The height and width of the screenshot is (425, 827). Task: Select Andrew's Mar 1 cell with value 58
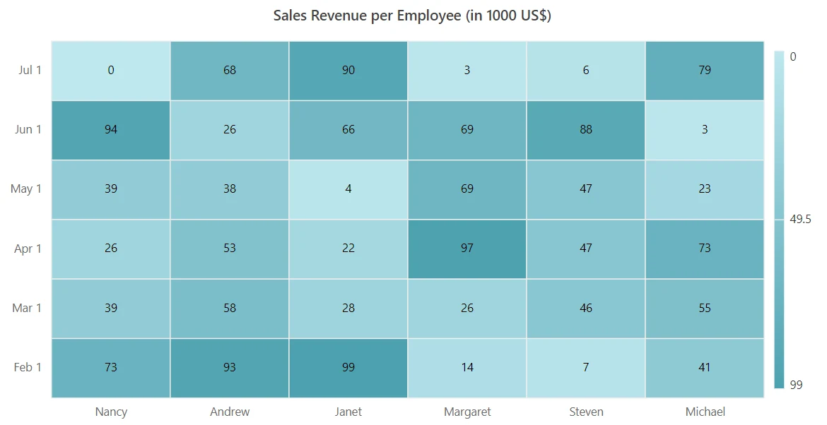point(230,309)
